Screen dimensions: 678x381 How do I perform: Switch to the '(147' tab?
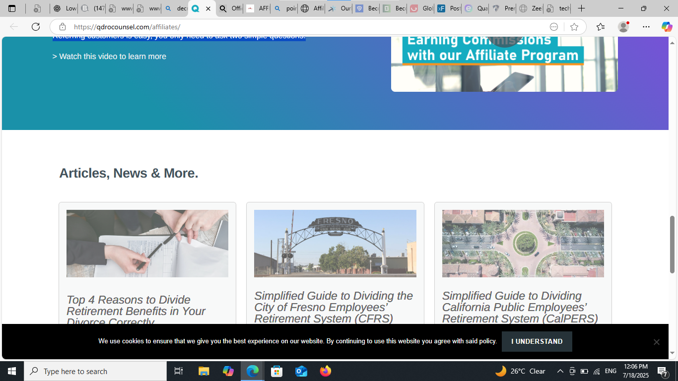pyautogui.click(x=92, y=8)
